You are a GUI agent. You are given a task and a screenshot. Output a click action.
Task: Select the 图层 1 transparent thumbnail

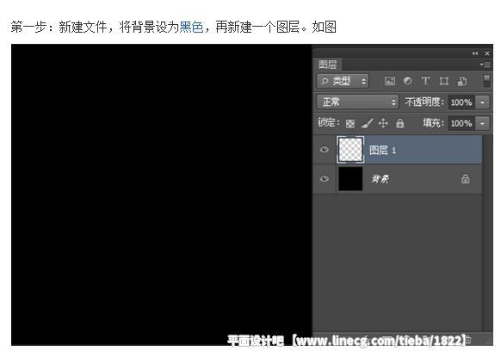350,150
